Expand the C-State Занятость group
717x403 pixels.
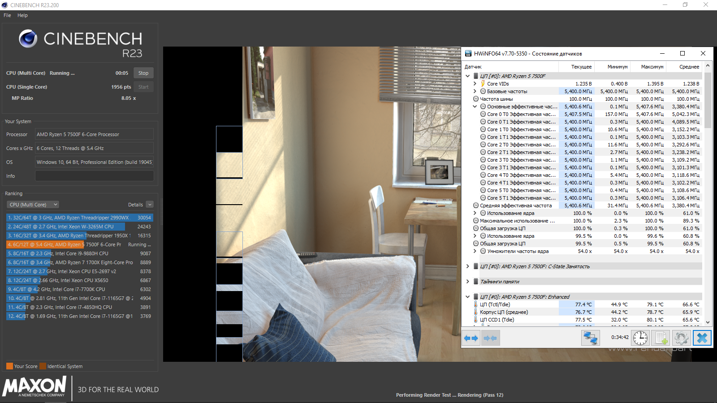(x=468, y=266)
